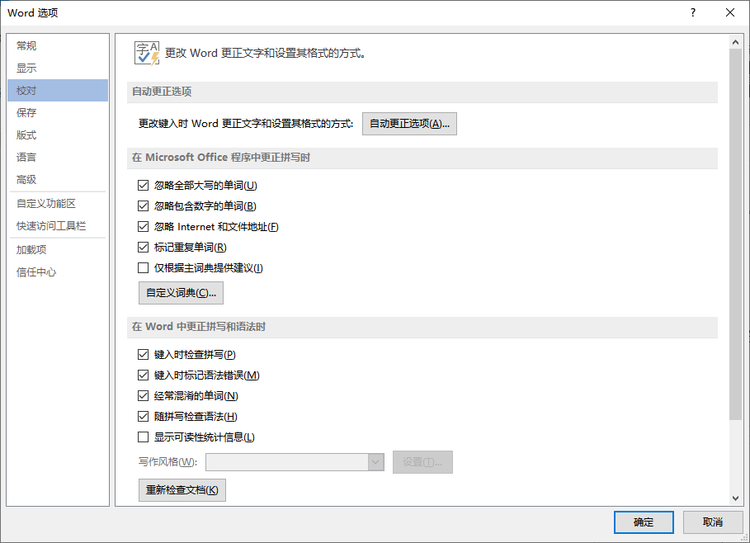Click the 在 Word 中更正拼写和语法时 header
The image size is (750, 543).
(x=422, y=328)
